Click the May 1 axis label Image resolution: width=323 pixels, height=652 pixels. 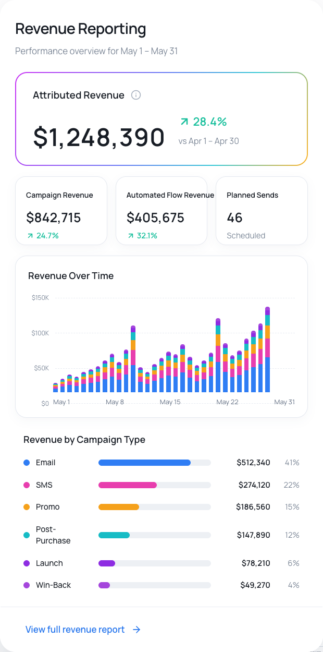61,402
